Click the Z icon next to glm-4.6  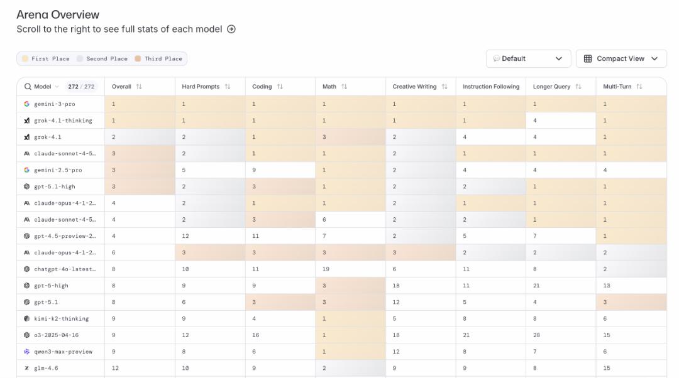click(26, 369)
